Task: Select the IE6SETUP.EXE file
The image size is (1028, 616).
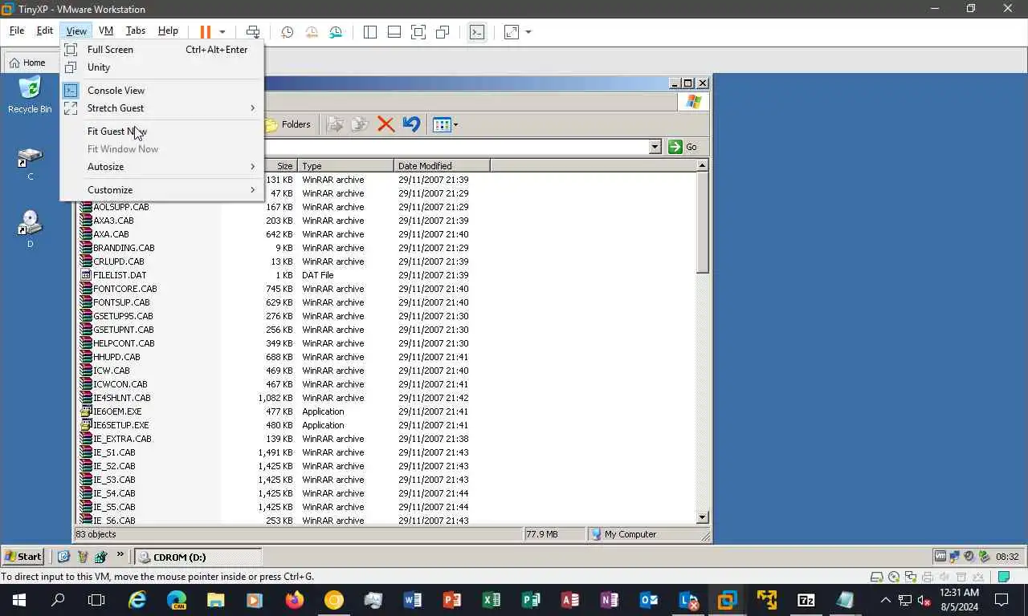Action: [115, 425]
